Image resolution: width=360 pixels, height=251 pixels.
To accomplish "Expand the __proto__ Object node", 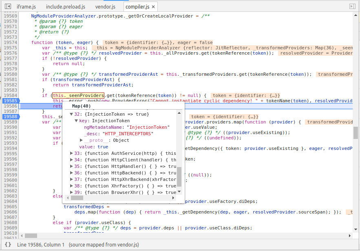I will [x=82, y=141].
